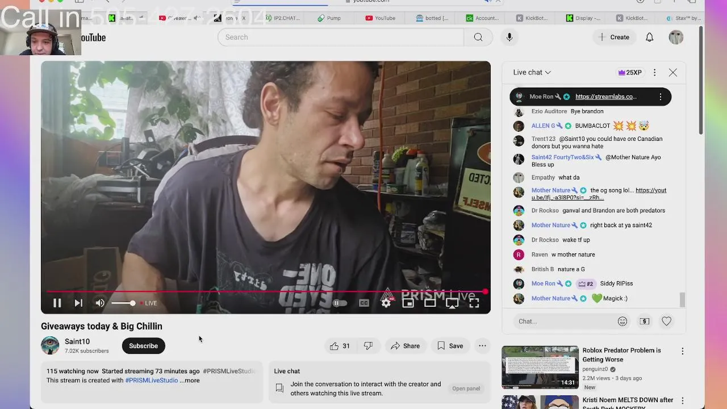Open the Create menu
This screenshot has width=727, height=409.
pos(614,37)
